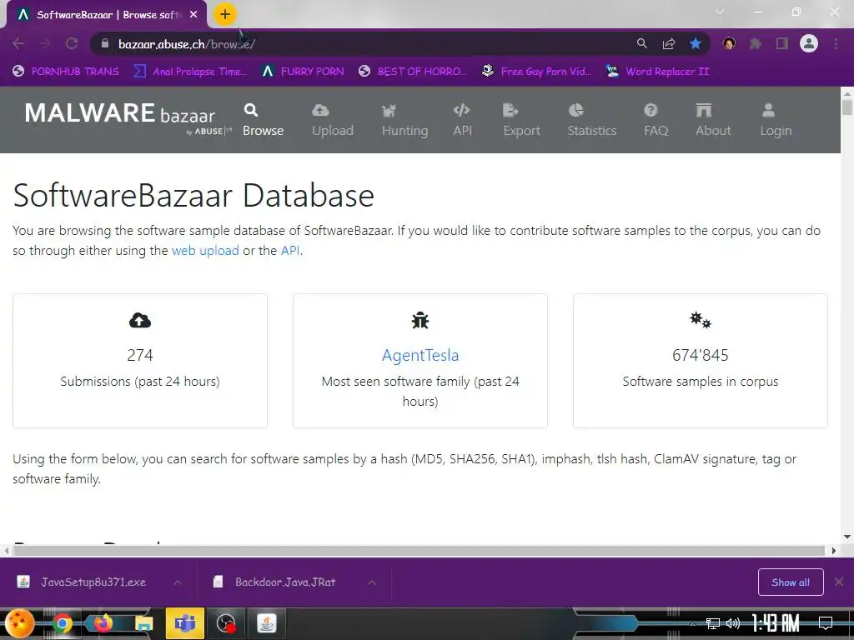Viewport: 854px width, 640px height.
Task: View the Statistics nav page
Action: (591, 120)
